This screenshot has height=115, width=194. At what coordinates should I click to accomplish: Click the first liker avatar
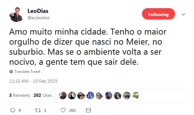point(63,96)
